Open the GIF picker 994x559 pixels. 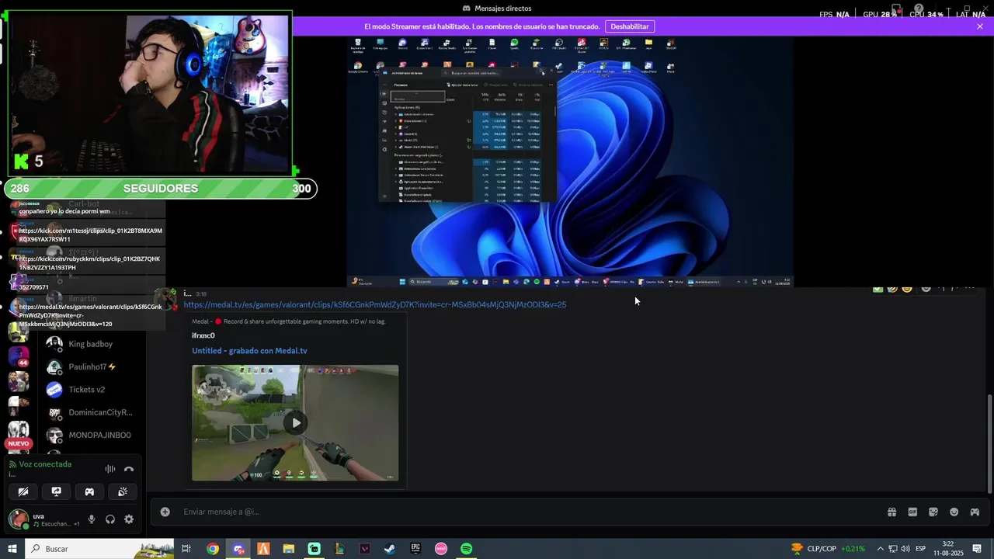coord(912,512)
